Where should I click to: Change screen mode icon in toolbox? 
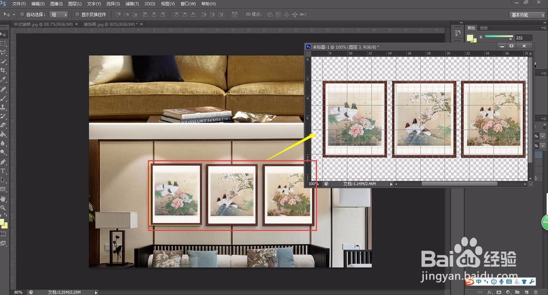point(3,243)
